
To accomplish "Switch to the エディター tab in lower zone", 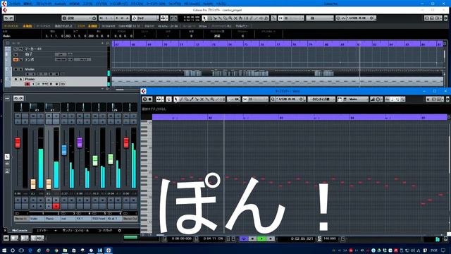I will [43, 231].
